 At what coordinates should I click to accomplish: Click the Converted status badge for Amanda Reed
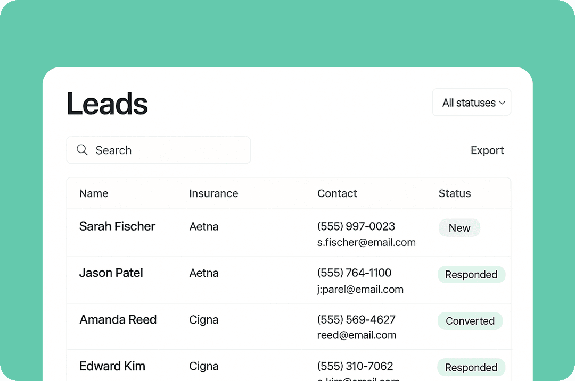tap(470, 321)
